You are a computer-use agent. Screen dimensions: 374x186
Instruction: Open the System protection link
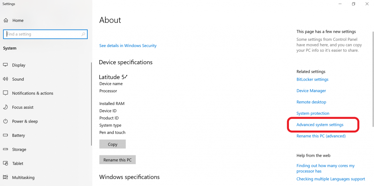313,113
